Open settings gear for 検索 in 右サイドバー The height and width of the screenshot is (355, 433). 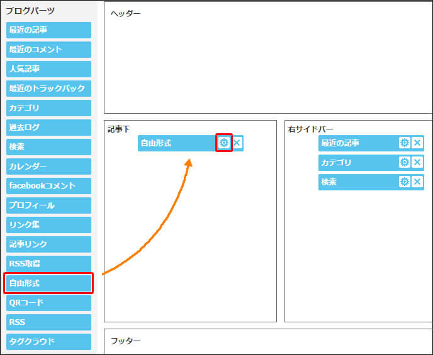tap(405, 182)
